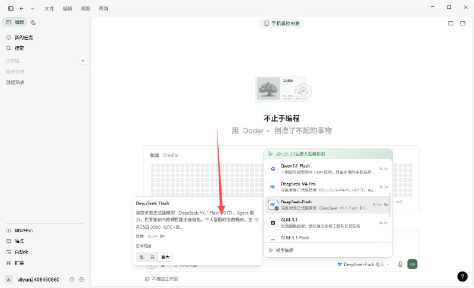This screenshot has height=288, width=474.
Task: Click the DeepSeek-Flash title in the tooltip card
Action: (152, 203)
